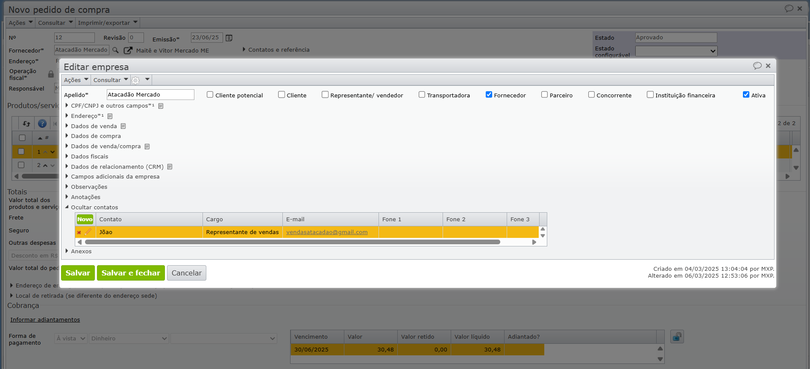Click the Representante de vendas cell

[x=242, y=232]
